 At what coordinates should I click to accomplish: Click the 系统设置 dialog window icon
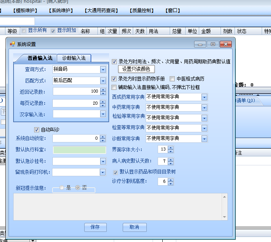point(12,44)
